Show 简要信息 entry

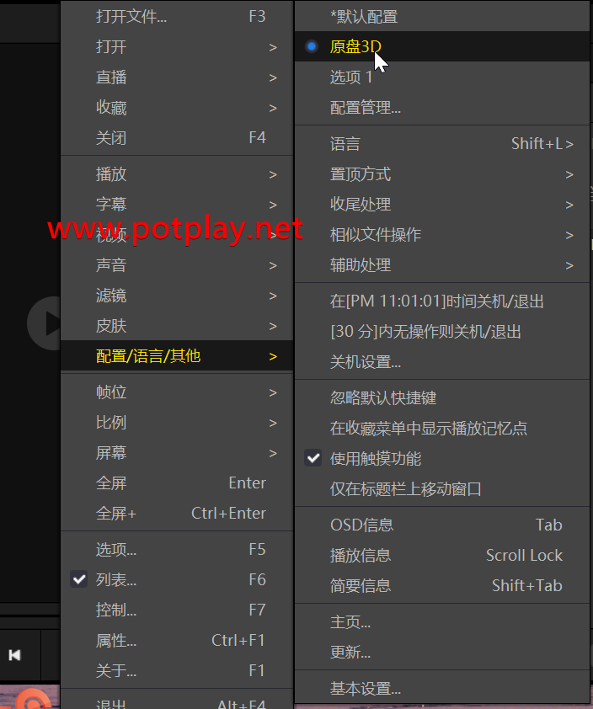click(x=442, y=585)
